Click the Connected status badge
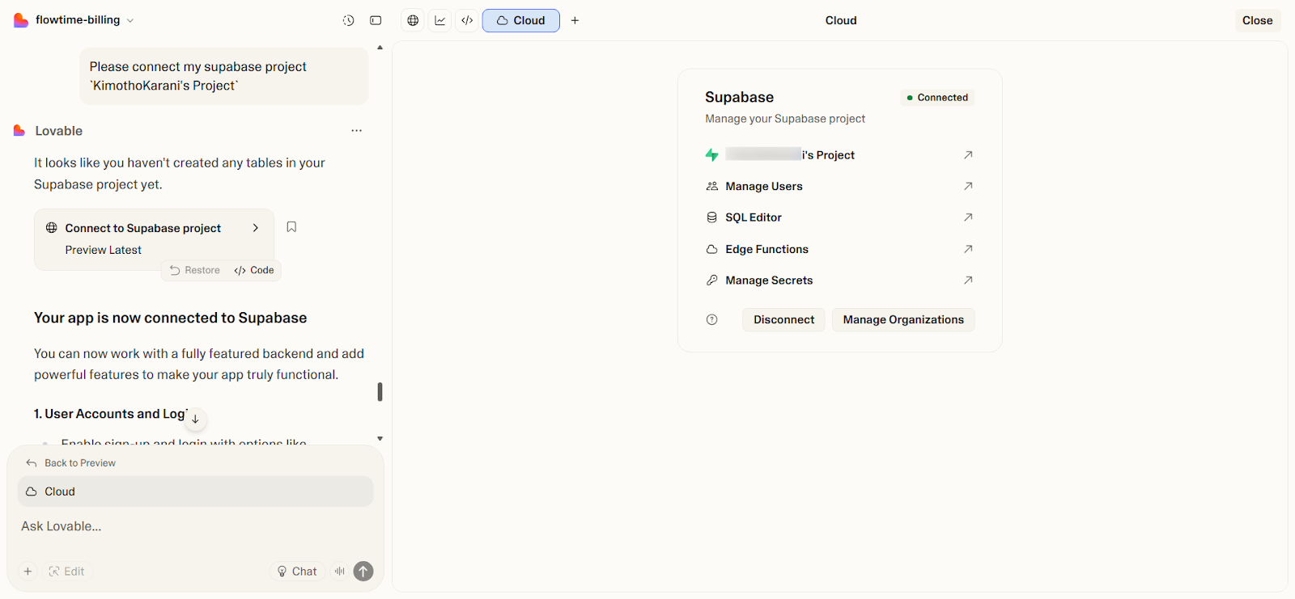 click(x=937, y=98)
